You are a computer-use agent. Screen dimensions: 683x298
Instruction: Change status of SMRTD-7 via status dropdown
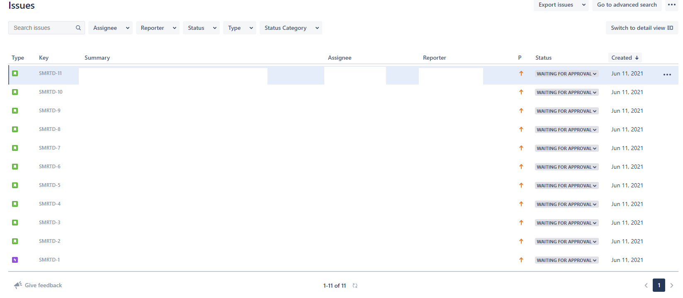pyautogui.click(x=566, y=148)
